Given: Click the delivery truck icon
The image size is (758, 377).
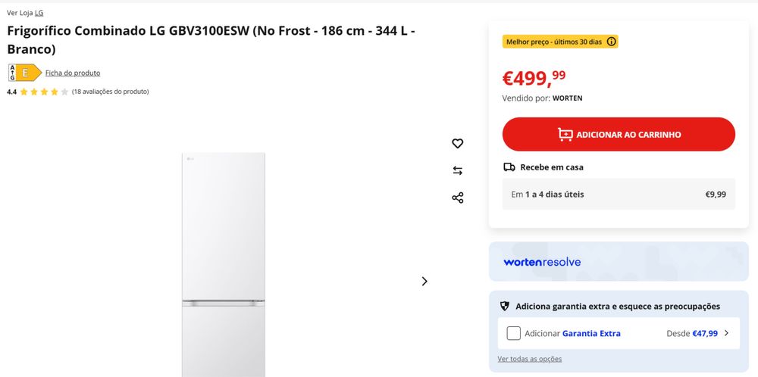Looking at the screenshot, I should [509, 167].
